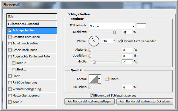178x111 pixels.
Task: Toggle Globales Licht verwenden checkbox
Action: [119, 41]
